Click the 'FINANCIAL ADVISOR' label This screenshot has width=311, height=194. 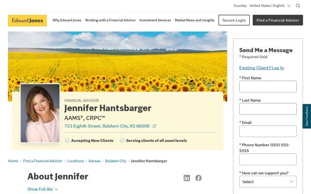[82, 100]
